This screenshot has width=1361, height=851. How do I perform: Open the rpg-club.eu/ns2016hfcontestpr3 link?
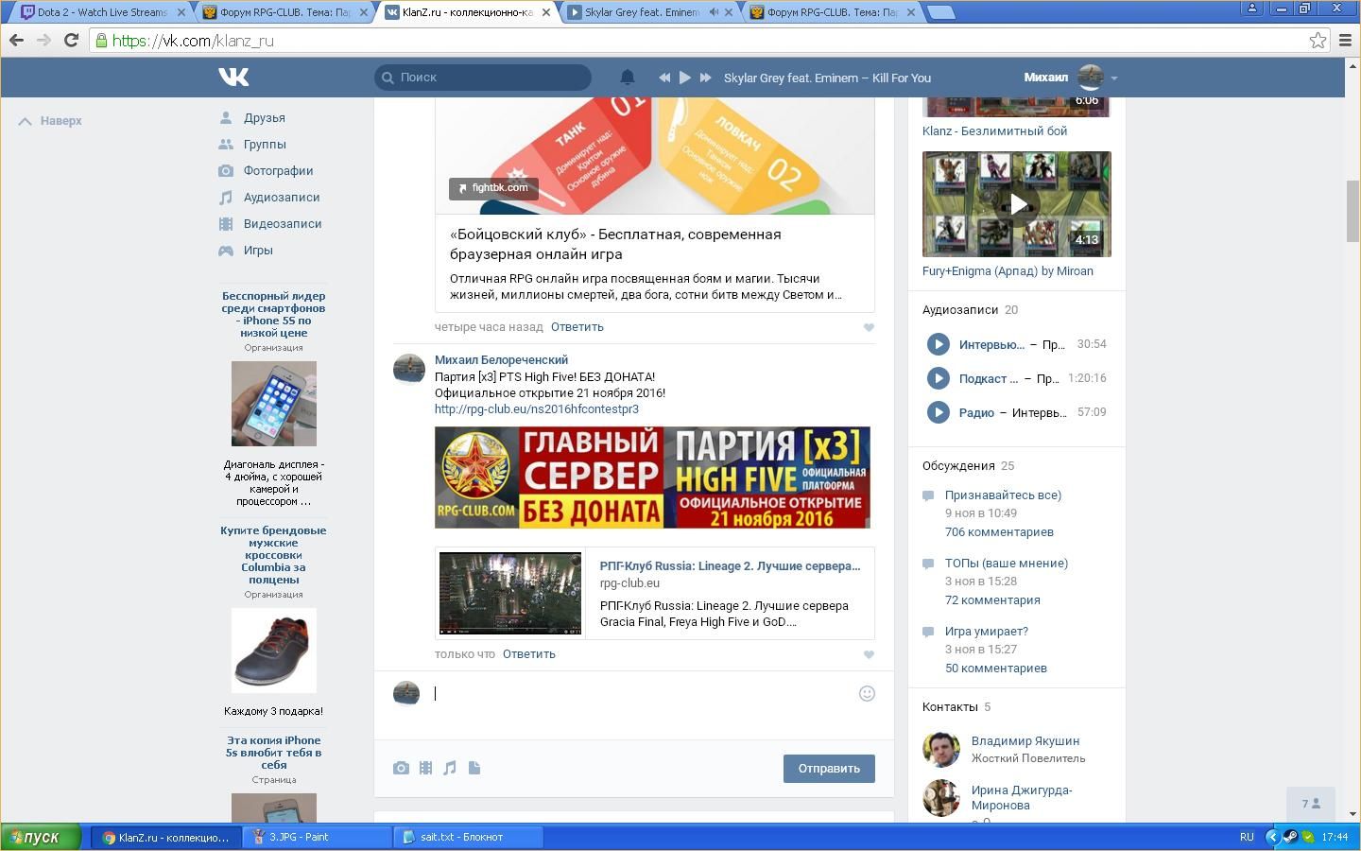(x=537, y=409)
